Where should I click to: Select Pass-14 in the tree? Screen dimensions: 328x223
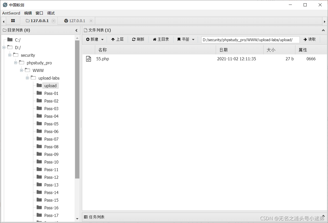[x=51, y=192]
